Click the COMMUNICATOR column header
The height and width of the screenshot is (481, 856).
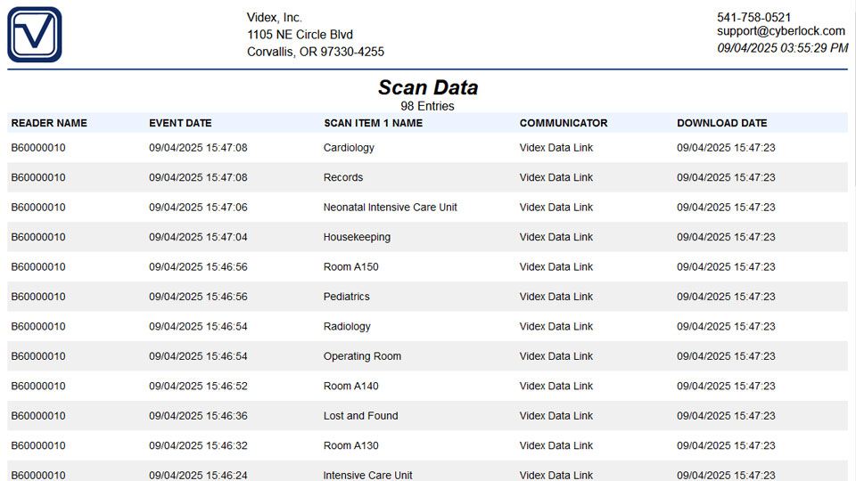(x=564, y=123)
